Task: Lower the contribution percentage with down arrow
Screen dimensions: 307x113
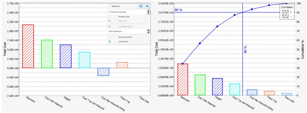Action: pos(148,33)
